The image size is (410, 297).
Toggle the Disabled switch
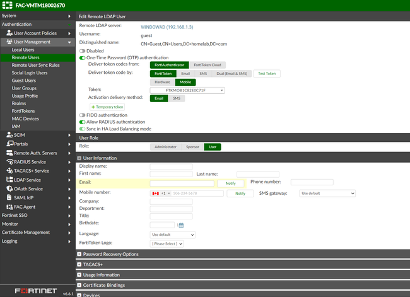coord(82,51)
